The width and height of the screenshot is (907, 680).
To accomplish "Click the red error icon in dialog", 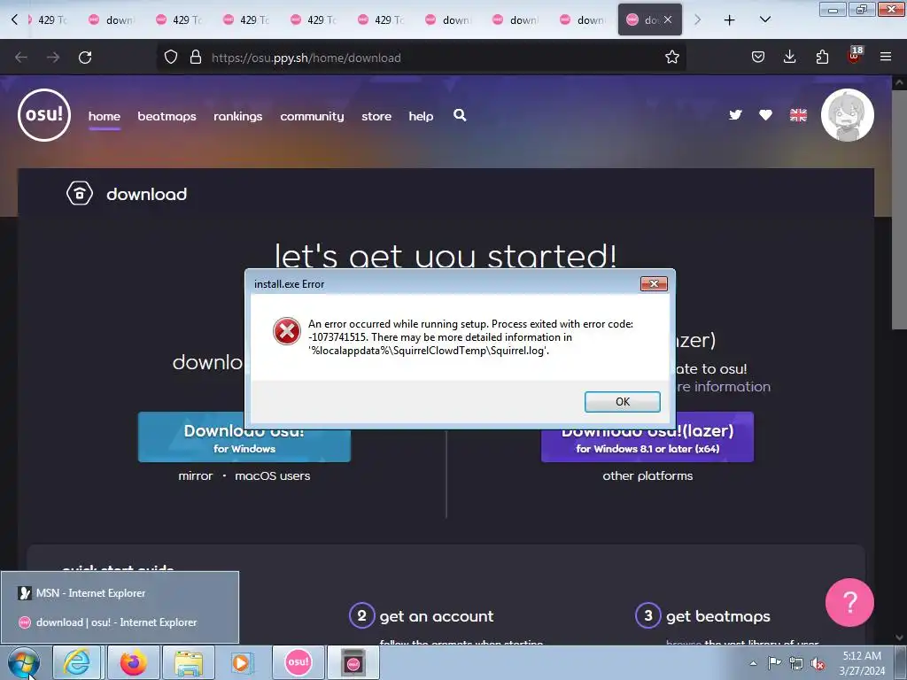I will [x=286, y=331].
